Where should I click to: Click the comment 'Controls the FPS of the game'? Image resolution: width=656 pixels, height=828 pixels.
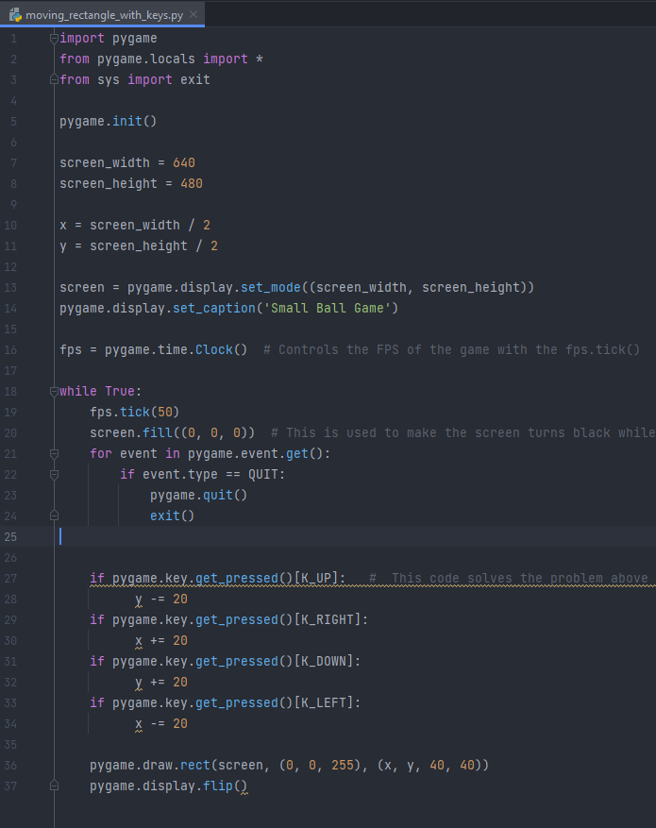coord(358,349)
